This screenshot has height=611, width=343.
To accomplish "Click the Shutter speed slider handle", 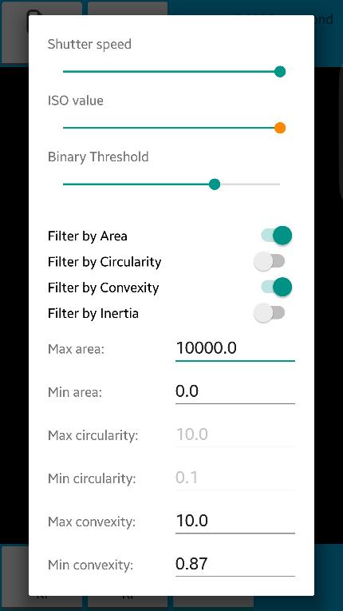I will 280,72.
